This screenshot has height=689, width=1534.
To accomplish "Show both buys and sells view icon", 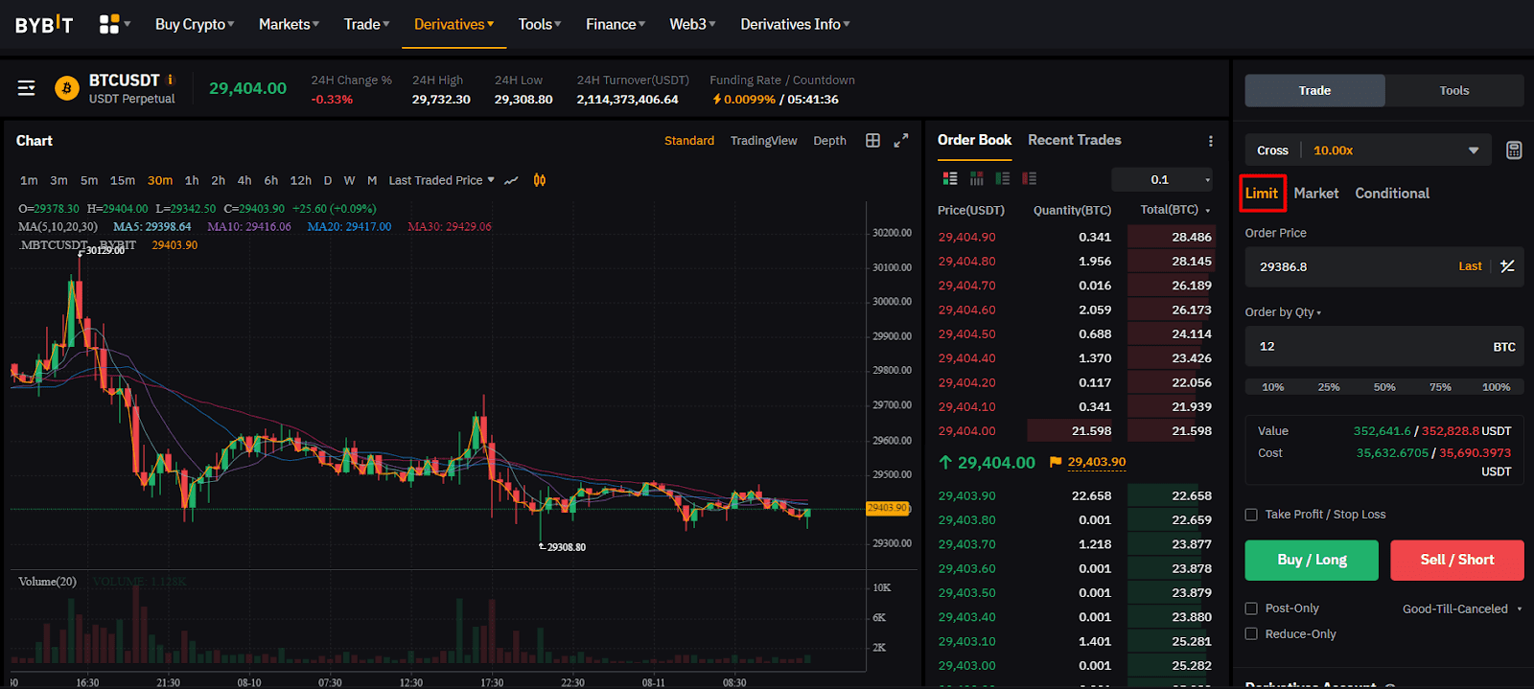I will tap(950, 178).
